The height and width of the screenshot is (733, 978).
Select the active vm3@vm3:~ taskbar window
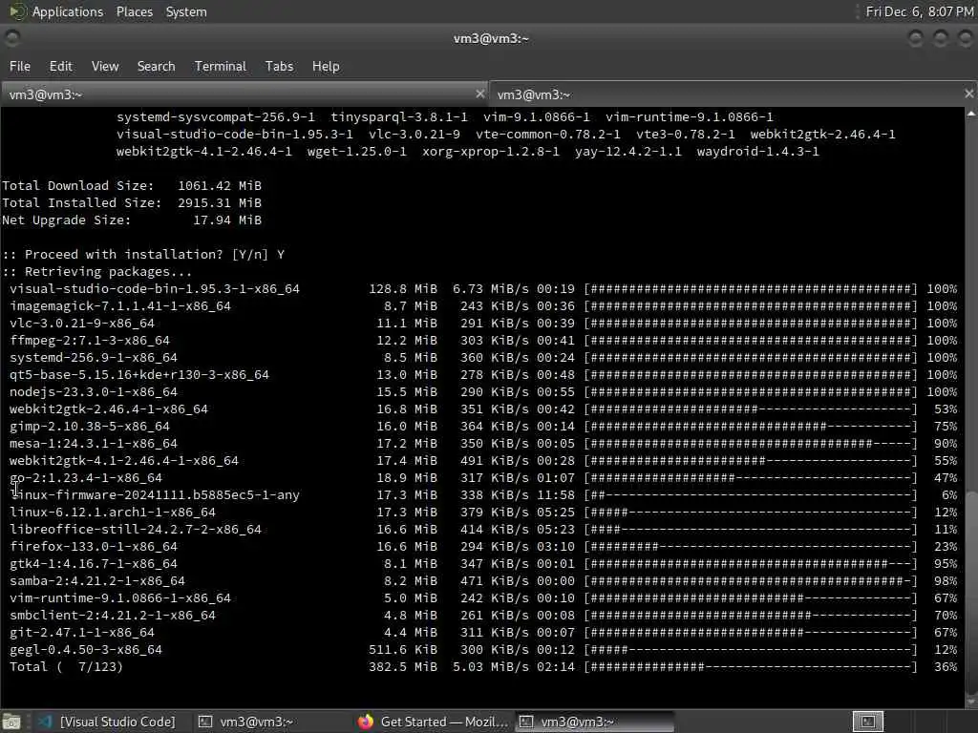pyautogui.click(x=596, y=722)
